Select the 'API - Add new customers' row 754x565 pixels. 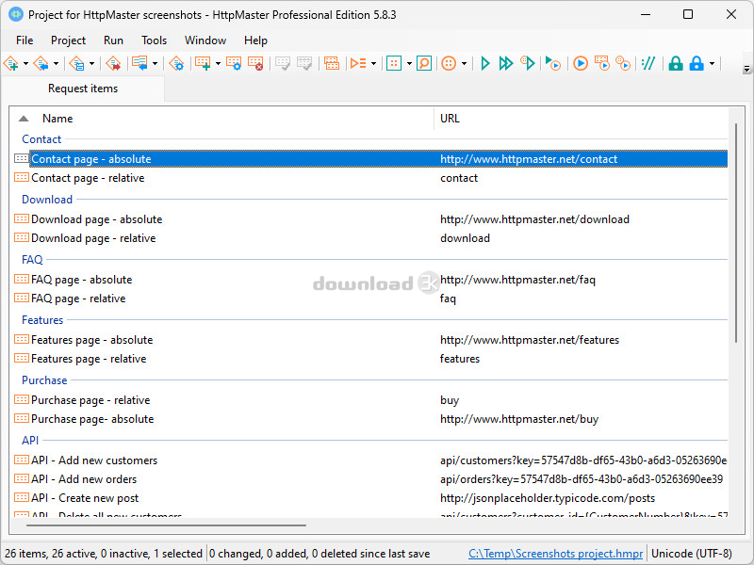pyautogui.click(x=370, y=460)
